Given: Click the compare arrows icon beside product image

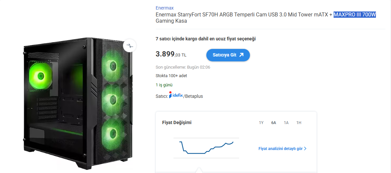Looking at the screenshot, I should [130, 46].
